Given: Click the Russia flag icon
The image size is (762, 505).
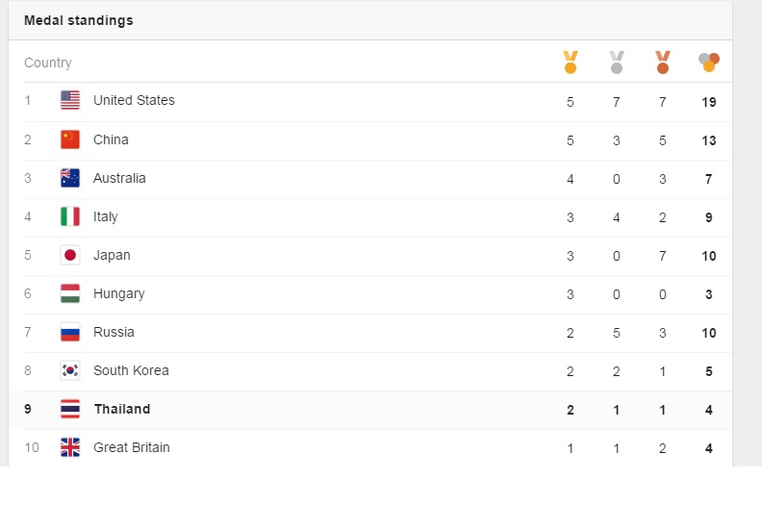Looking at the screenshot, I should [x=70, y=332].
